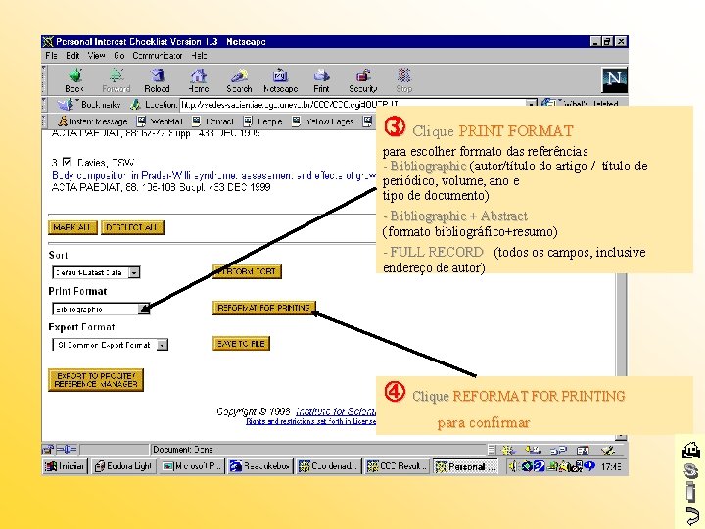Viewport: 705px width, 529px height.
Task: Click the Netscape toolbar icon
Action: (x=281, y=80)
